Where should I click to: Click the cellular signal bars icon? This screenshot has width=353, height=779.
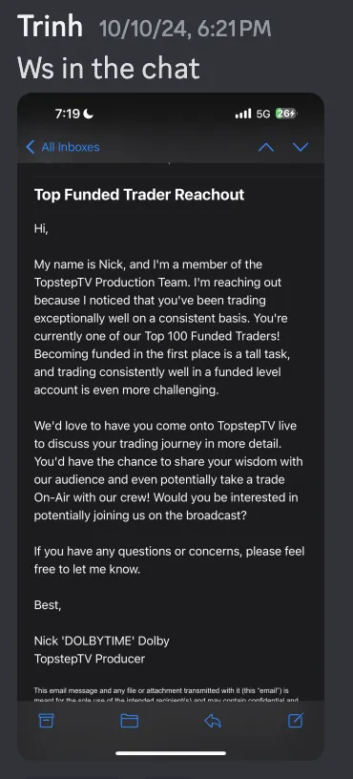(x=243, y=114)
